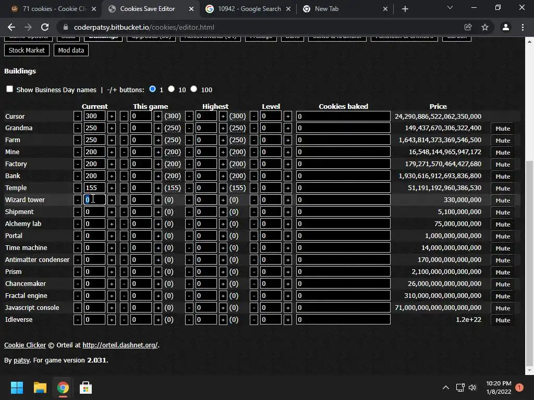Viewport: 534px width, 400px height.
Task: Reload the Cookies Save Editor page
Action: pyautogui.click(x=45, y=27)
